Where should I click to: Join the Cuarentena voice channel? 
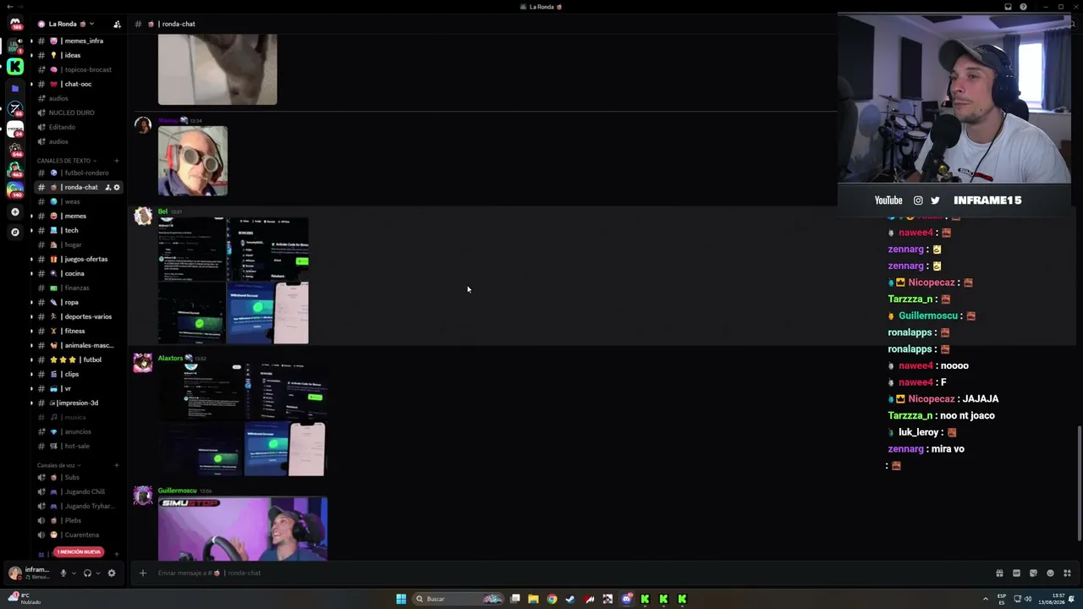79,535
